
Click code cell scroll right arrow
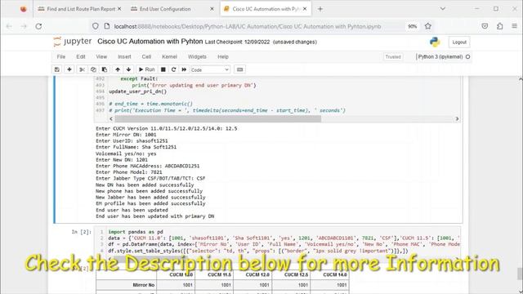(x=457, y=118)
